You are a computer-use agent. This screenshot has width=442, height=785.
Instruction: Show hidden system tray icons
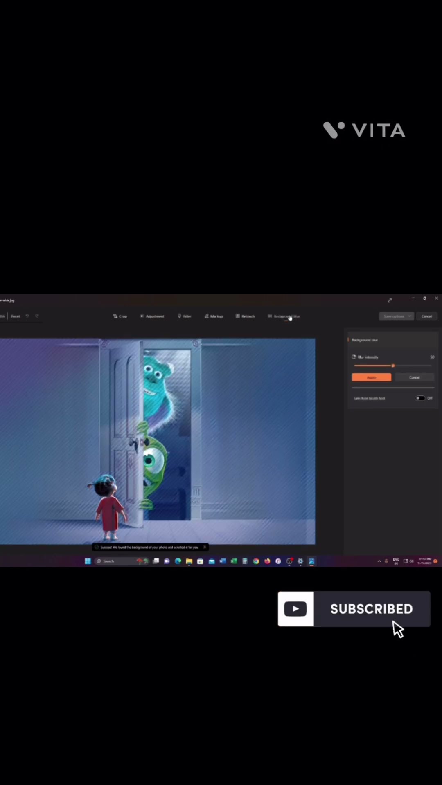pos(379,561)
